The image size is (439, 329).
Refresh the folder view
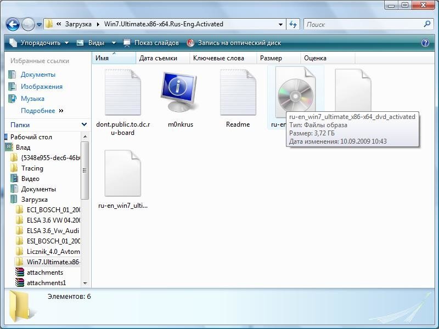coord(293,24)
